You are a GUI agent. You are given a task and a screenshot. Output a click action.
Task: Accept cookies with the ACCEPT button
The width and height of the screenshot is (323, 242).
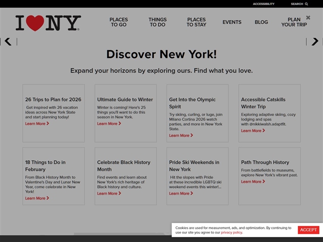(308, 230)
